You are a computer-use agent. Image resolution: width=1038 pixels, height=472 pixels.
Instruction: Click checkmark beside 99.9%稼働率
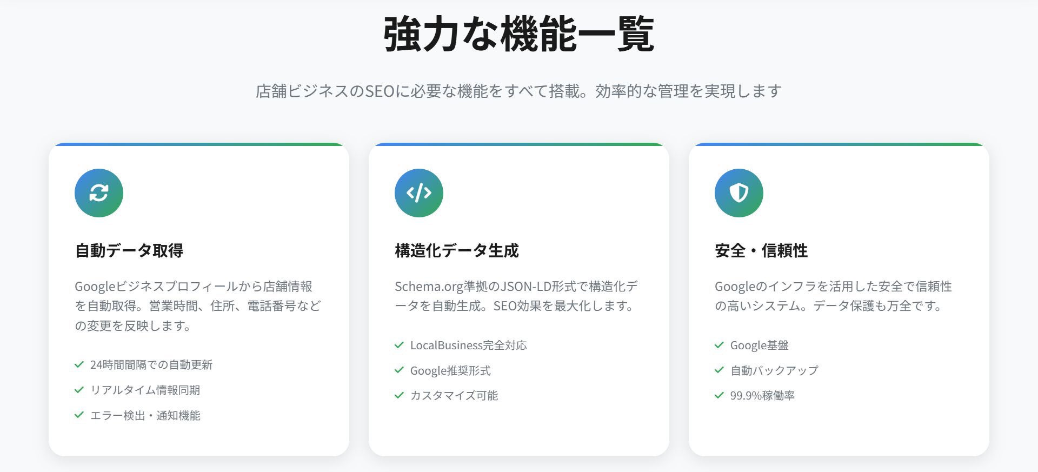[x=719, y=395]
